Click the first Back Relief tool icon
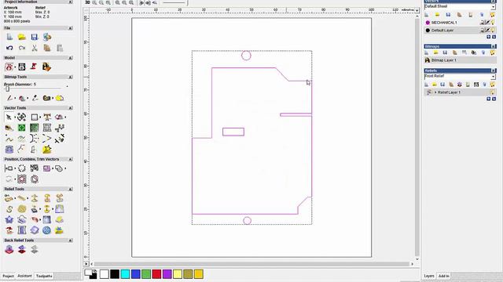Screen dimensions: 503x282 pos(9,249)
